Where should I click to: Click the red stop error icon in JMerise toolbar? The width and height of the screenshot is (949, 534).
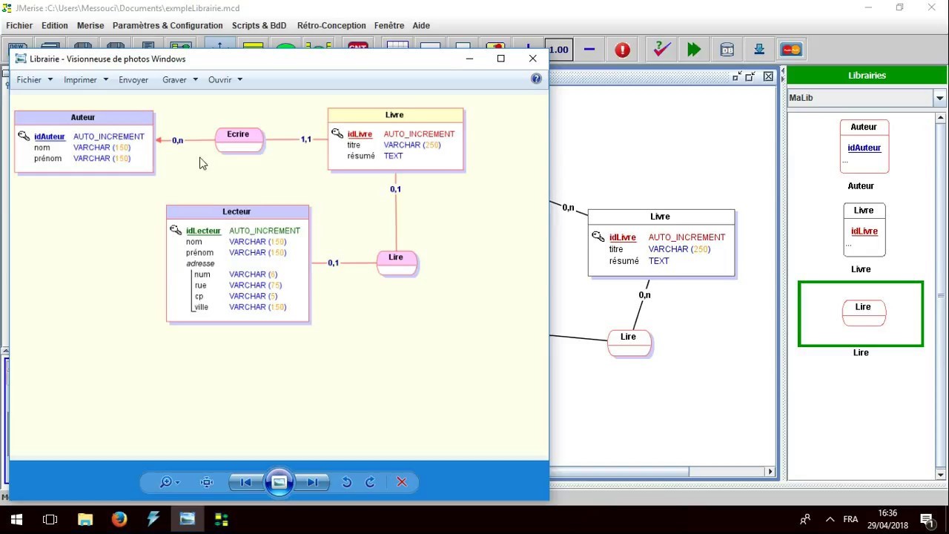pyautogui.click(x=623, y=50)
